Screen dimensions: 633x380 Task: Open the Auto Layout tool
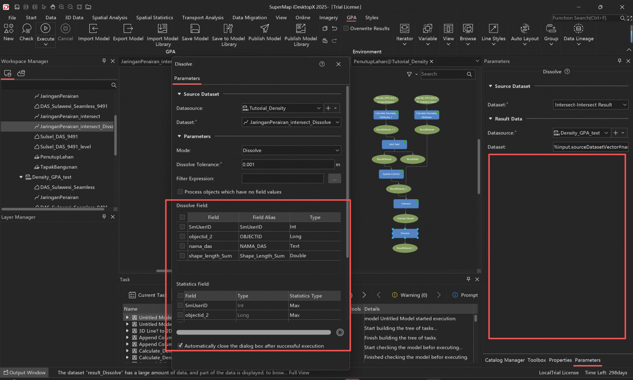524,29
